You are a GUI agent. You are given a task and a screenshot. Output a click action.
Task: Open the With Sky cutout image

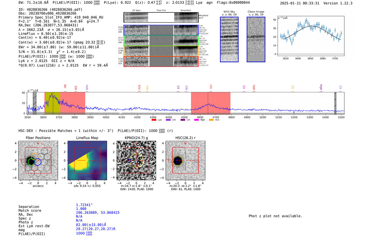(x=229, y=39)
